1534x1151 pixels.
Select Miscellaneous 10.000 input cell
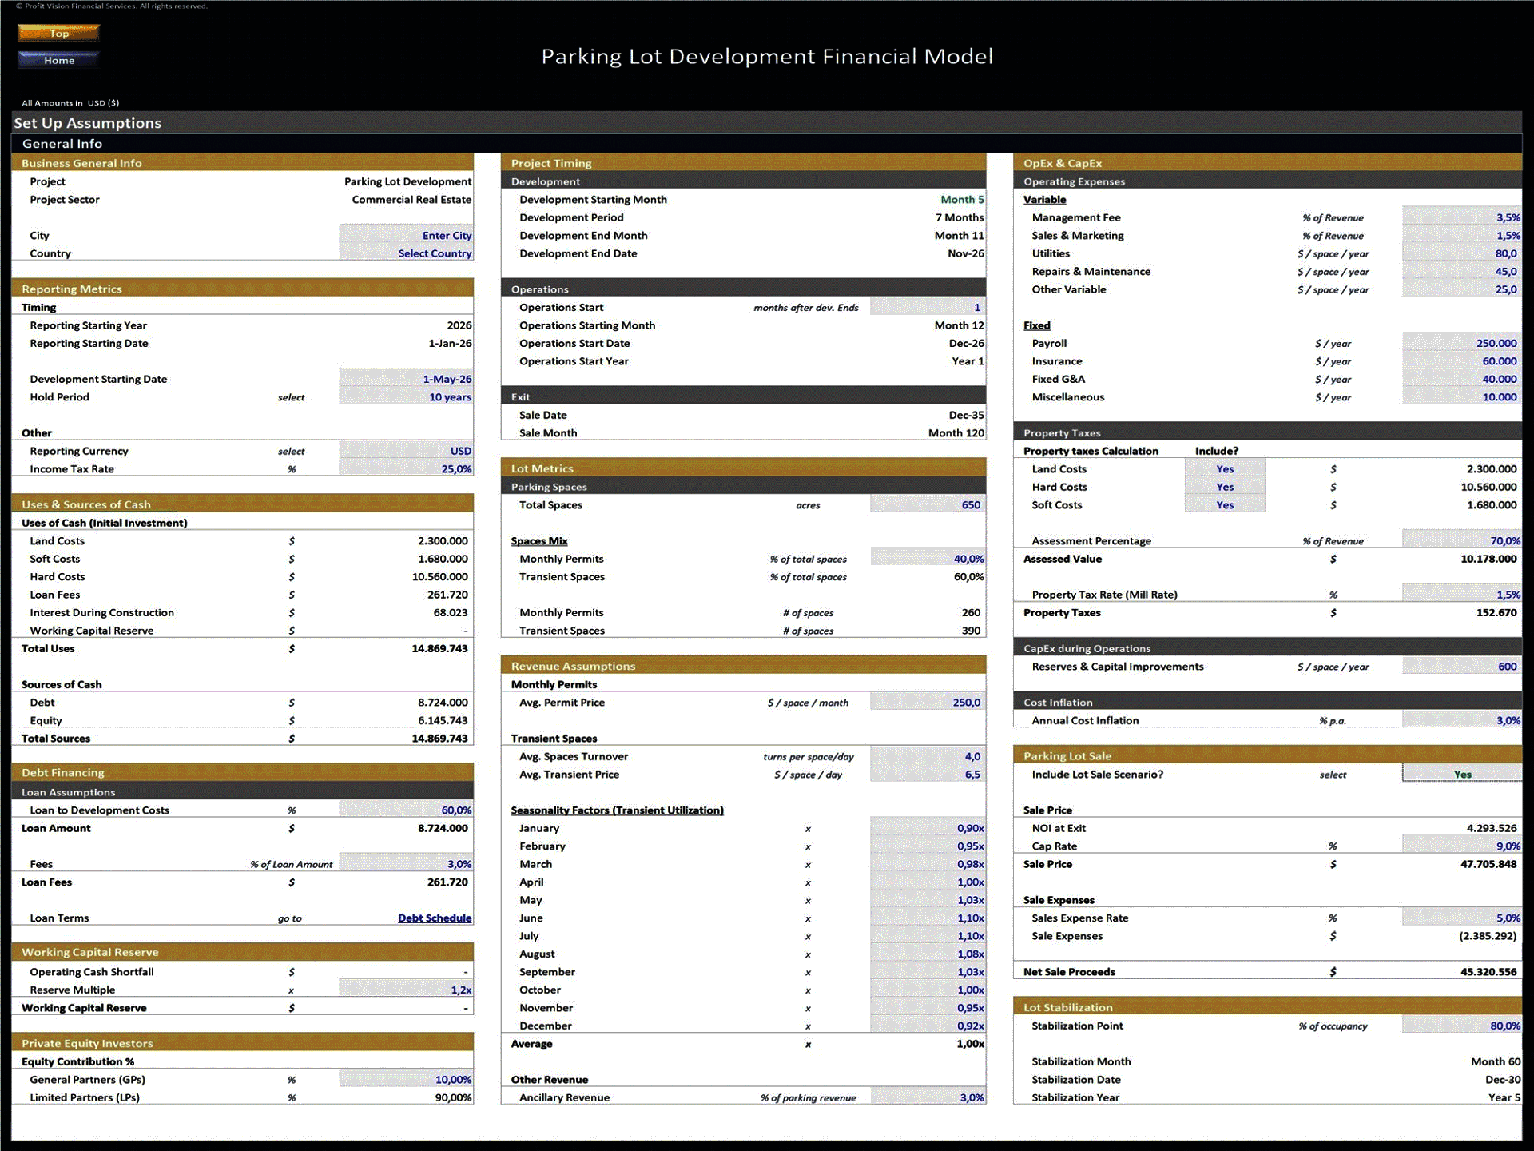coord(1462,397)
